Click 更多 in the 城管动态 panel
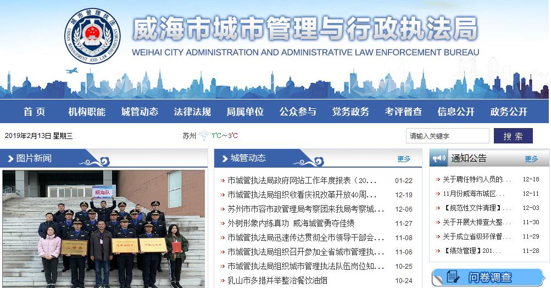 (404, 159)
